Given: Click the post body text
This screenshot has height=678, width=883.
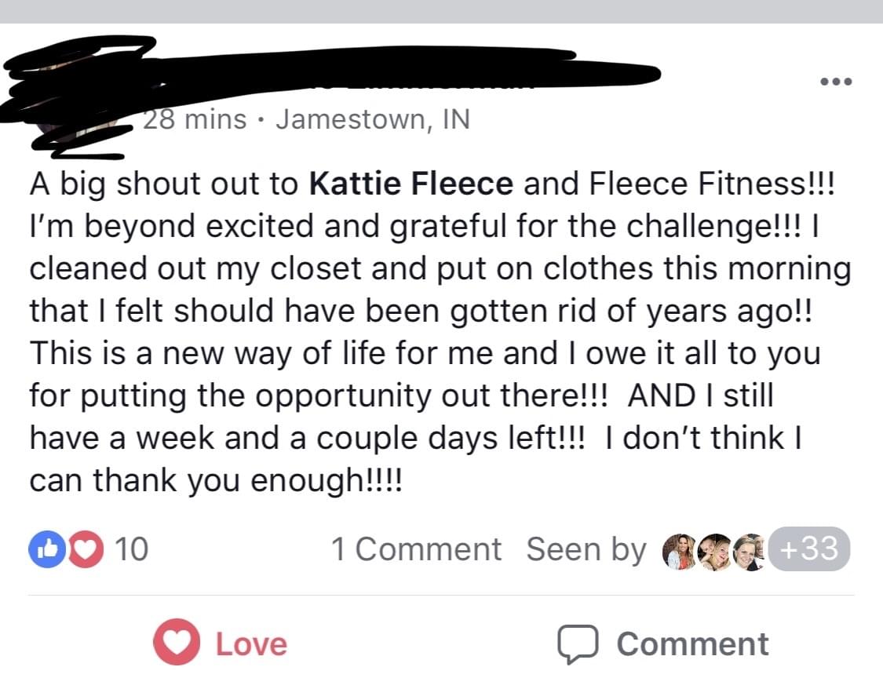Looking at the screenshot, I should (441, 332).
